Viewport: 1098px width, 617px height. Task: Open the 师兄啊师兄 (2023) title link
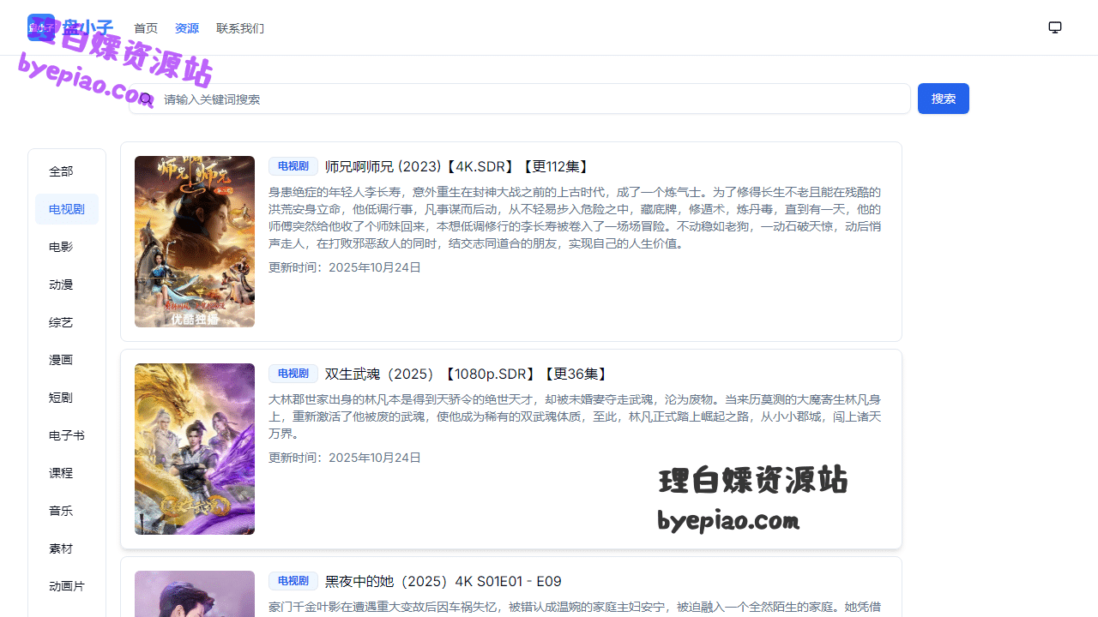point(456,167)
